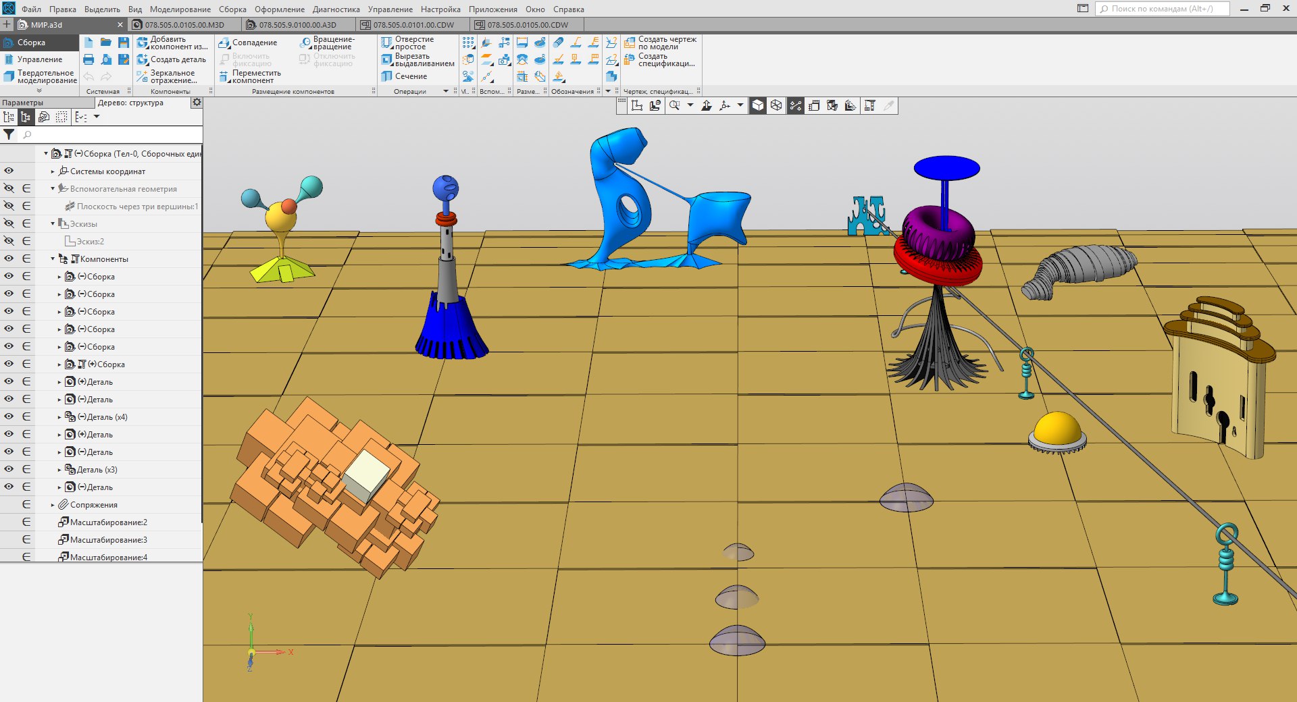Expand the tool set list chevron
The width and height of the screenshot is (1297, 702).
click(39, 90)
